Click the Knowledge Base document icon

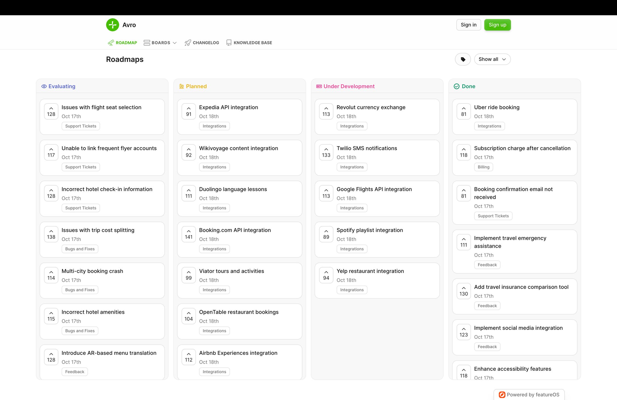tap(228, 43)
